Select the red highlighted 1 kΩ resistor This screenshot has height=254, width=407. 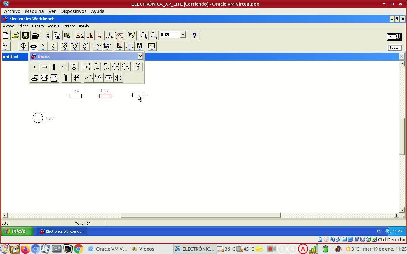tap(105, 96)
